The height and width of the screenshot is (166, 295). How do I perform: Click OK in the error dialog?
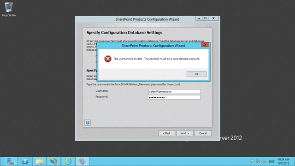tap(196, 74)
